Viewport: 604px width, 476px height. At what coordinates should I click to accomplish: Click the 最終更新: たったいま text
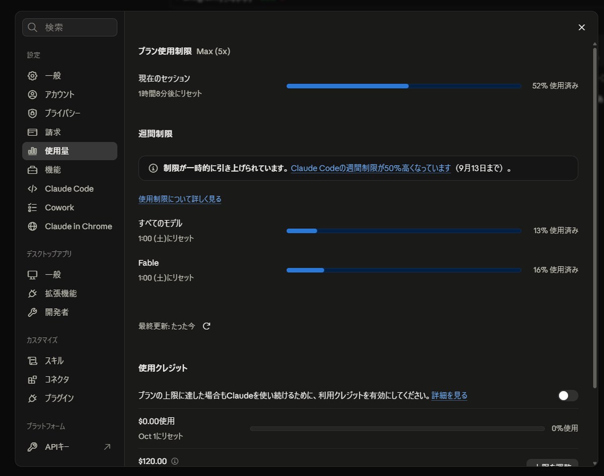(x=167, y=326)
